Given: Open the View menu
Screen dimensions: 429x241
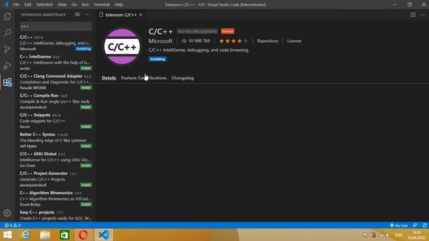Looking at the screenshot, I should (x=62, y=5).
